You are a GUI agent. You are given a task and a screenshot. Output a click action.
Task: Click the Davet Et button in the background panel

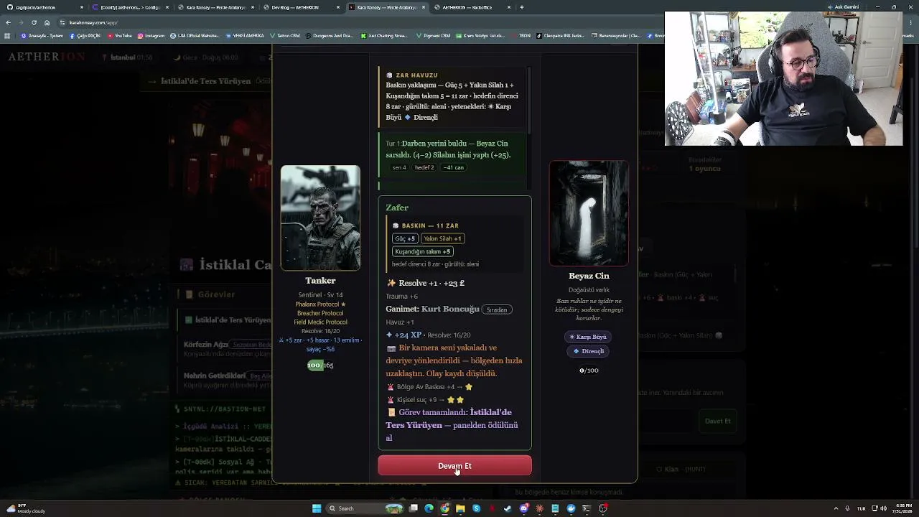click(717, 421)
